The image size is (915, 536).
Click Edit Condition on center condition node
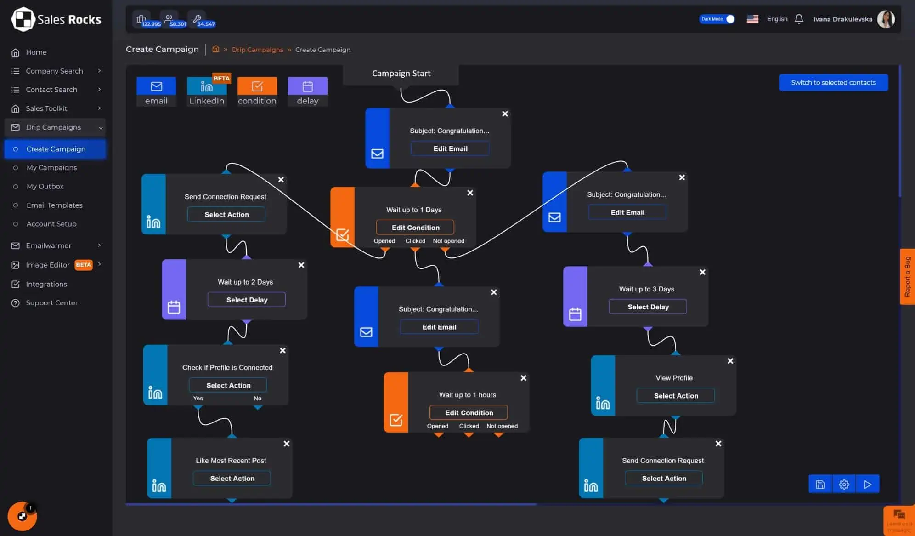pyautogui.click(x=415, y=227)
